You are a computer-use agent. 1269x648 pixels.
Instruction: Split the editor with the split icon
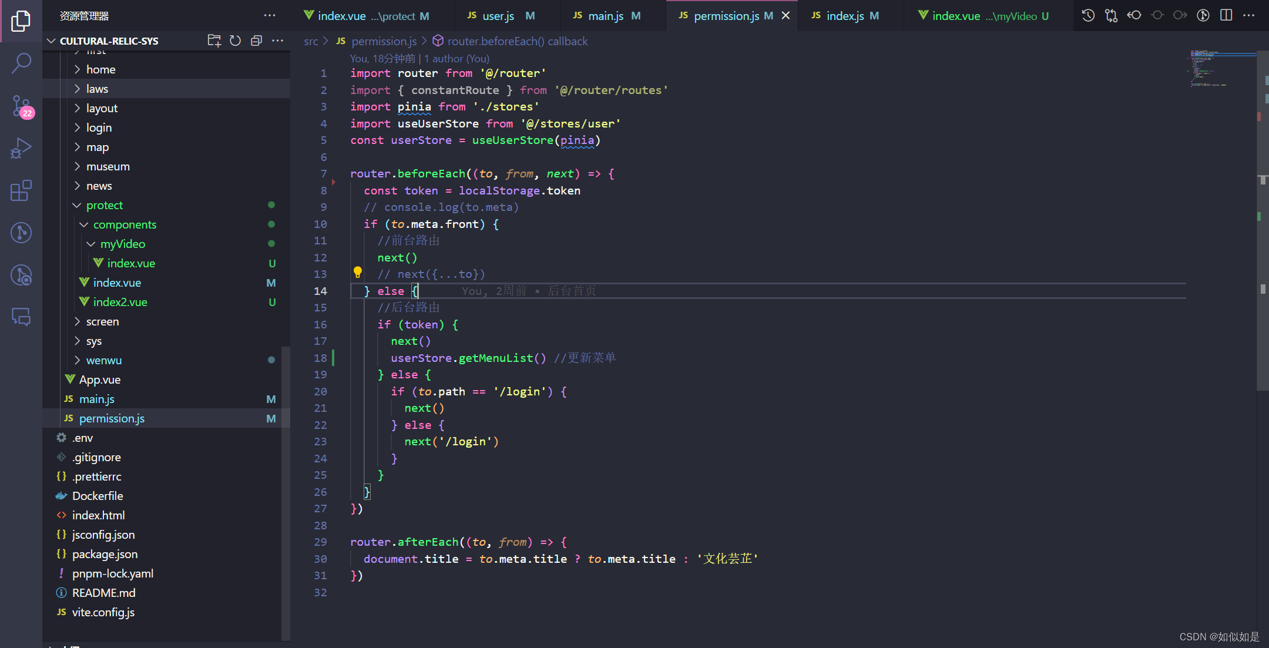tap(1226, 15)
